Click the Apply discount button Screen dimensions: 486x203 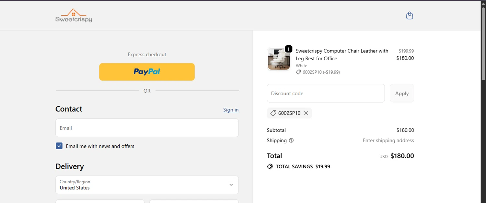click(402, 93)
